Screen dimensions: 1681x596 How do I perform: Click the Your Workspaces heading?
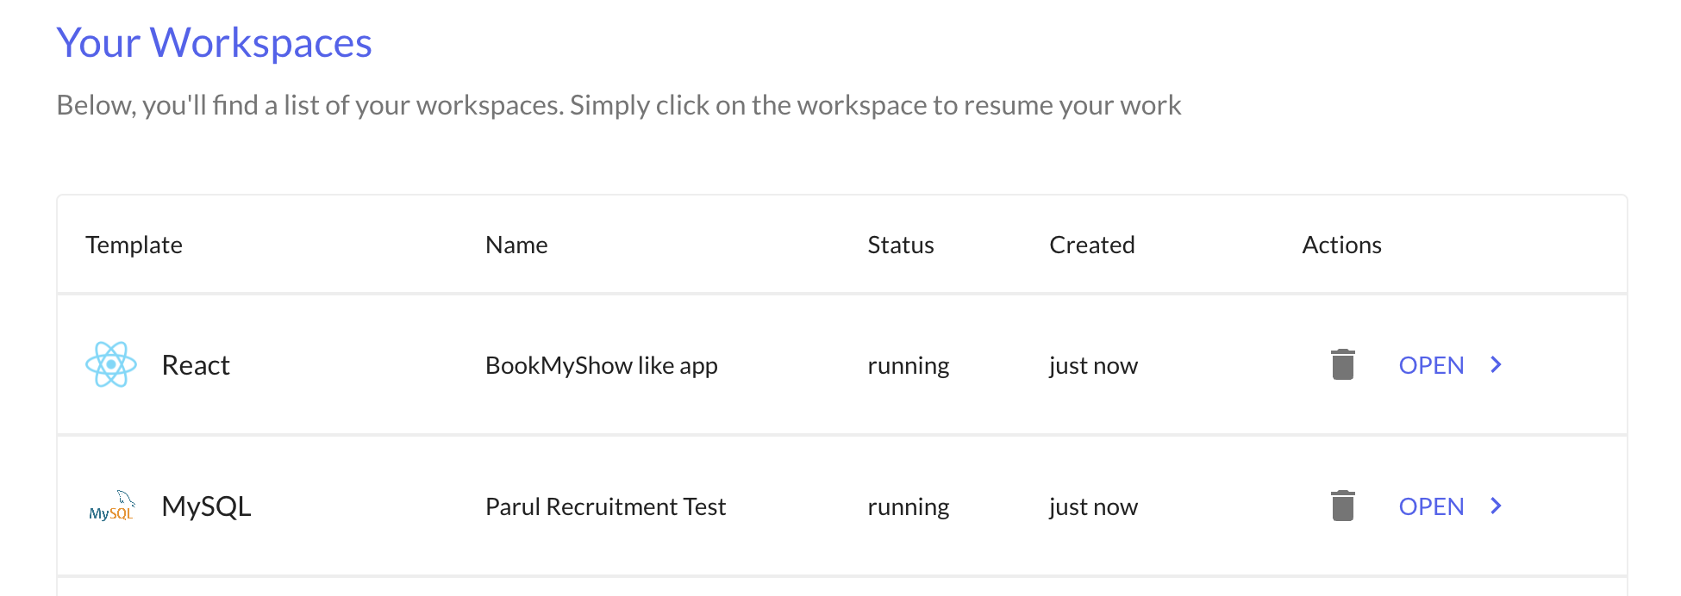click(x=214, y=43)
